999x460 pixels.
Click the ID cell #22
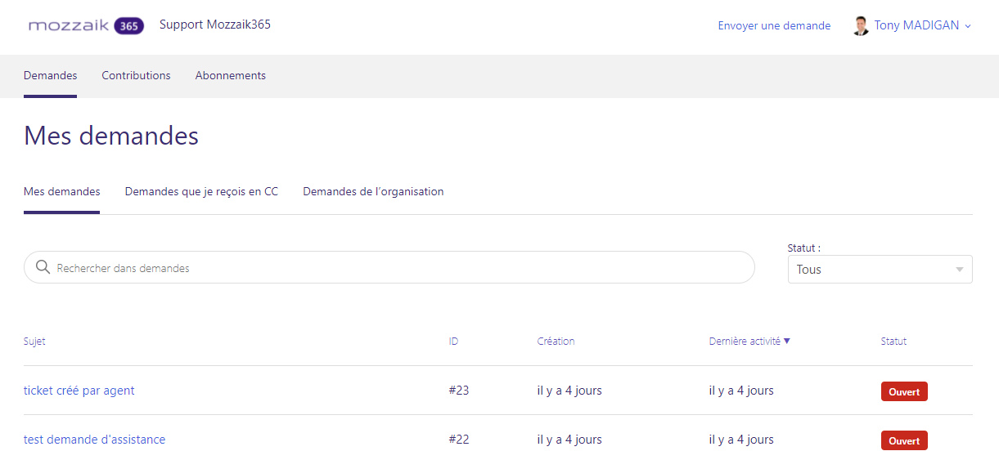coord(459,440)
